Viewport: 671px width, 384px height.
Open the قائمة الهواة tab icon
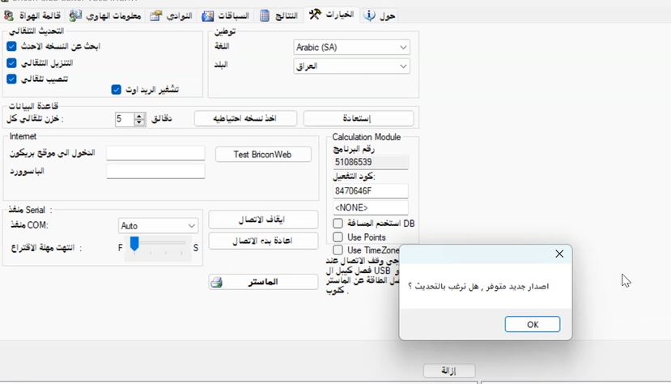8,16
